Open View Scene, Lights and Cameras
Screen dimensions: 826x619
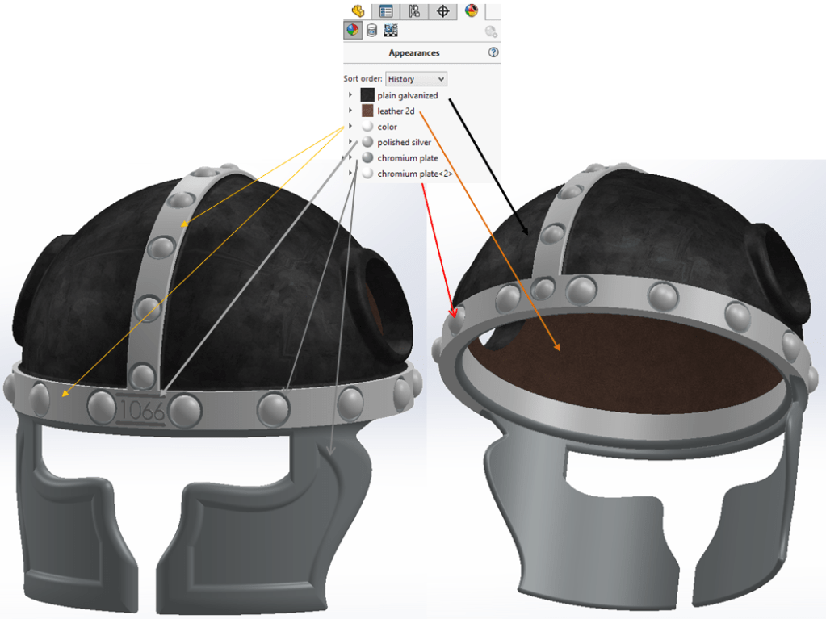(x=391, y=31)
